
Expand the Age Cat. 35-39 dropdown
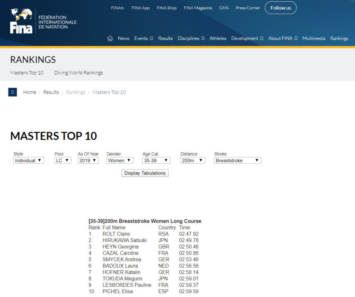click(x=156, y=160)
